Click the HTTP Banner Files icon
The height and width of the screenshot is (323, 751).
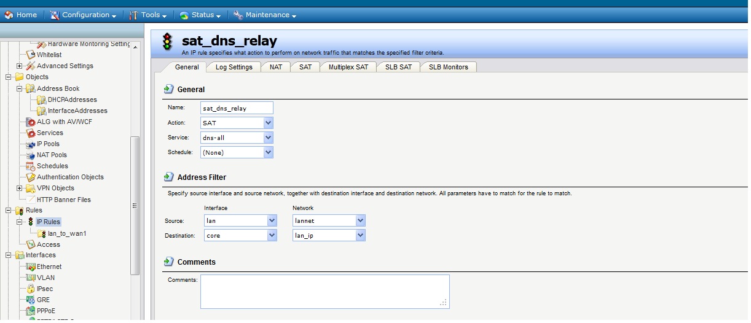pyautogui.click(x=31, y=200)
